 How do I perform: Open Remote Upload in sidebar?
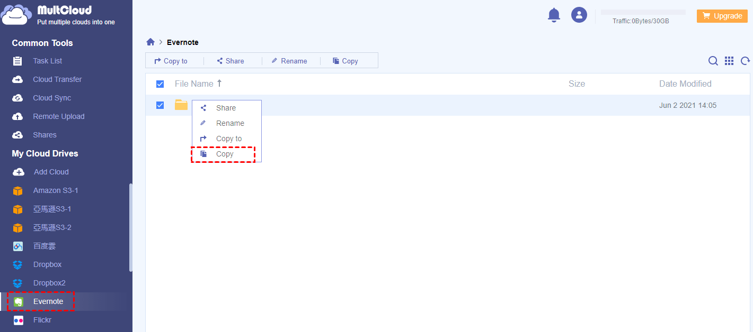(x=59, y=116)
